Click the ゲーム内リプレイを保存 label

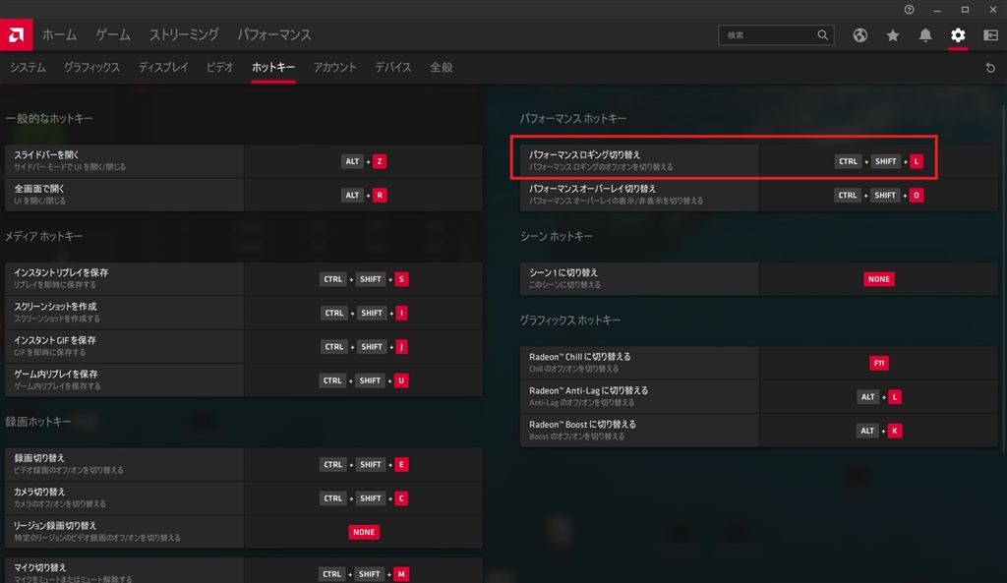tap(56, 375)
